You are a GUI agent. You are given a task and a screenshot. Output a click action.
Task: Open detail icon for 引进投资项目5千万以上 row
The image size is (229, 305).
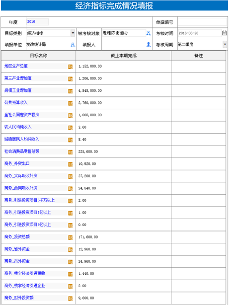point(70,201)
